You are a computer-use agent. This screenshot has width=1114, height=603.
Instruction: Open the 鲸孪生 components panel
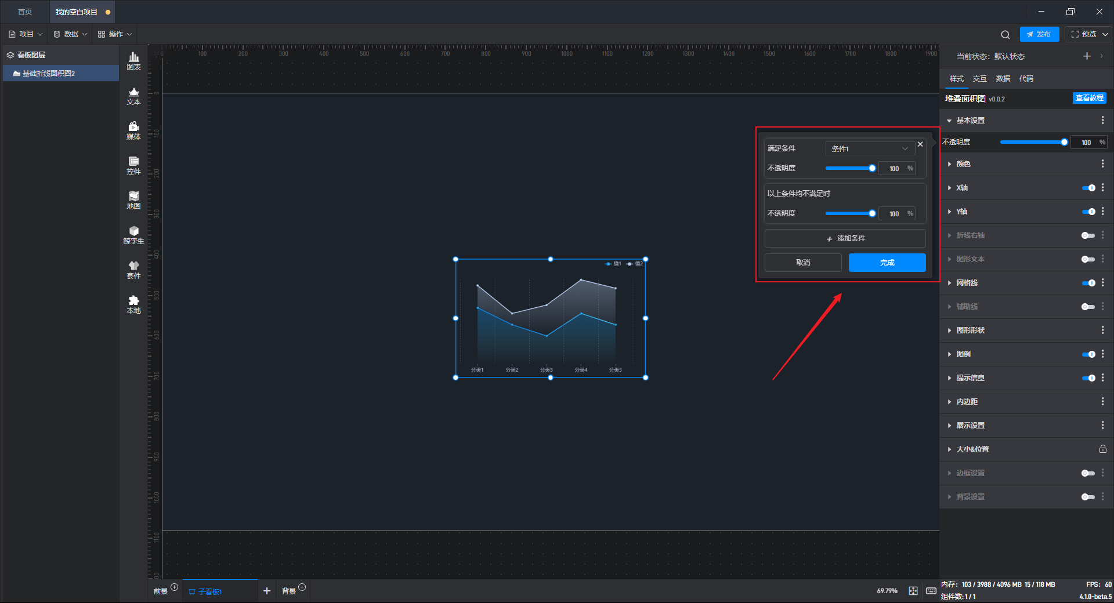pyautogui.click(x=133, y=235)
